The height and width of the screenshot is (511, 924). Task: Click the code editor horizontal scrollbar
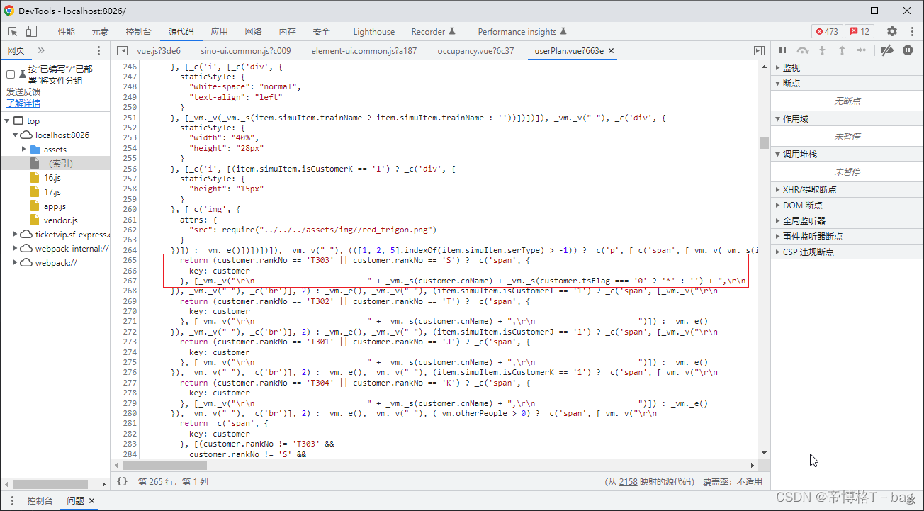point(164,466)
